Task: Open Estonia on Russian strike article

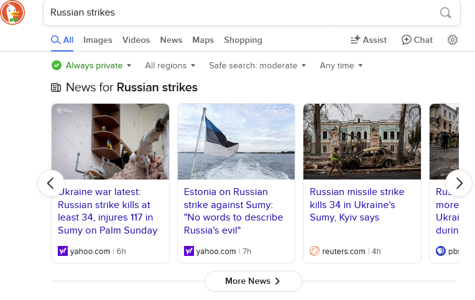Action: pyautogui.click(x=233, y=211)
